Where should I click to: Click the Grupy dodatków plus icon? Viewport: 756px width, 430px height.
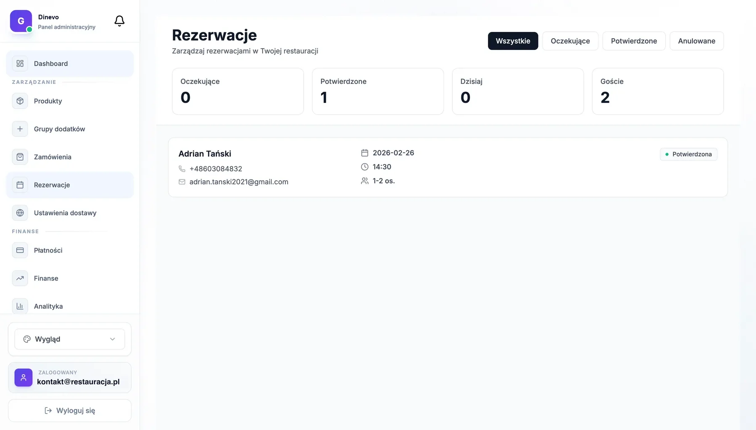point(20,129)
